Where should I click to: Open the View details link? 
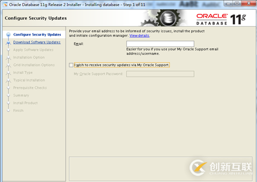point(139,35)
